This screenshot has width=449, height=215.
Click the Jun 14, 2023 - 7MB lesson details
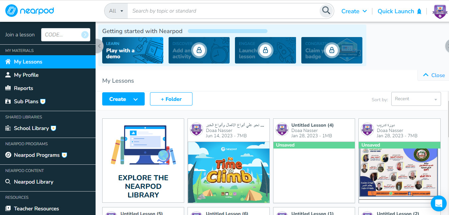click(x=226, y=136)
